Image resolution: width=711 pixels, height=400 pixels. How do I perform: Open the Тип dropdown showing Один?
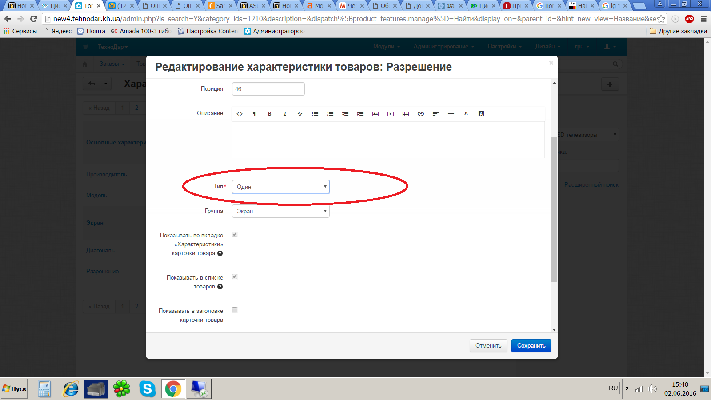point(281,187)
